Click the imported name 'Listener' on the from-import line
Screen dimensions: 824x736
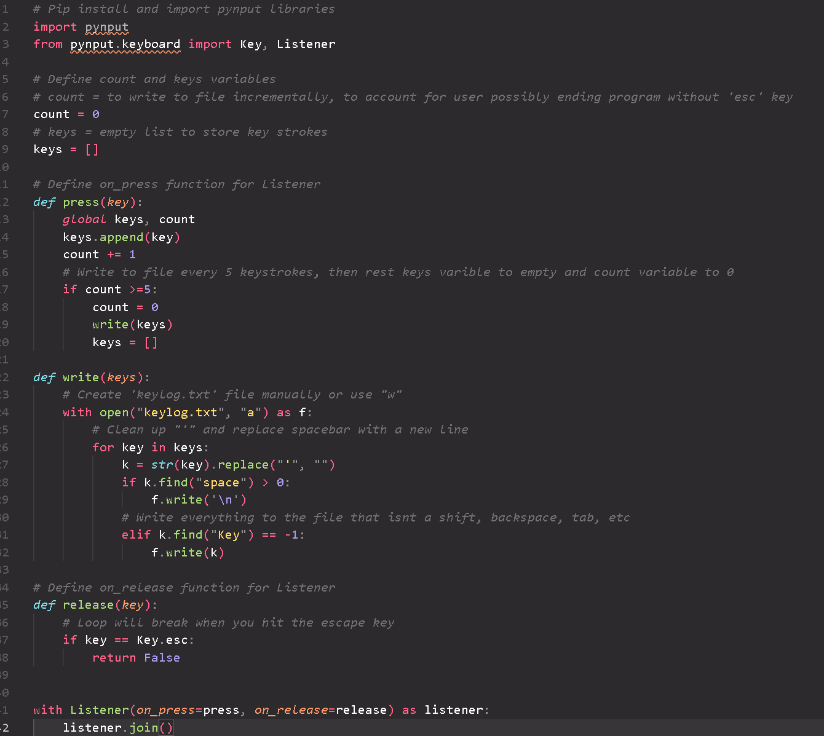tap(306, 44)
